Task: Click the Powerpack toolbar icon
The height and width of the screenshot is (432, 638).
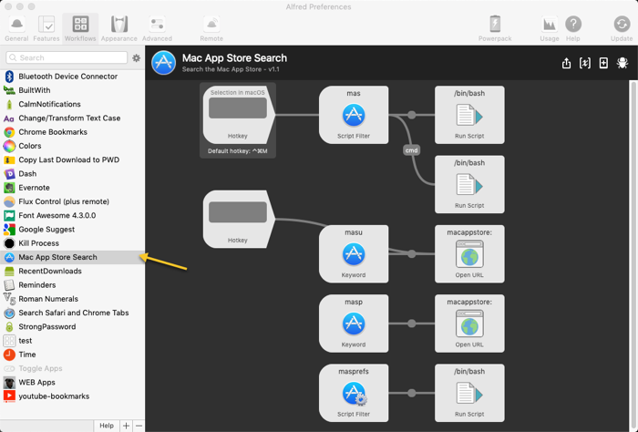Action: point(495,28)
